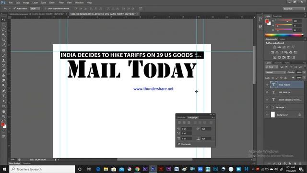Switch to the first document tab at 33.3%
The image size is (307, 173).
tap(36, 14)
